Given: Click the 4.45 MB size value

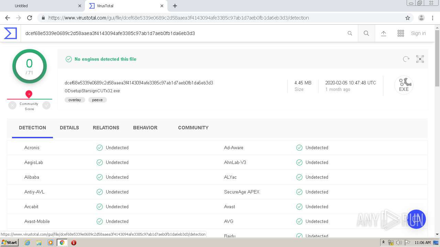Looking at the screenshot, I should (303, 83).
